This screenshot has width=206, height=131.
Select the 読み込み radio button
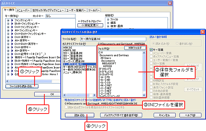[x=153, y=43]
